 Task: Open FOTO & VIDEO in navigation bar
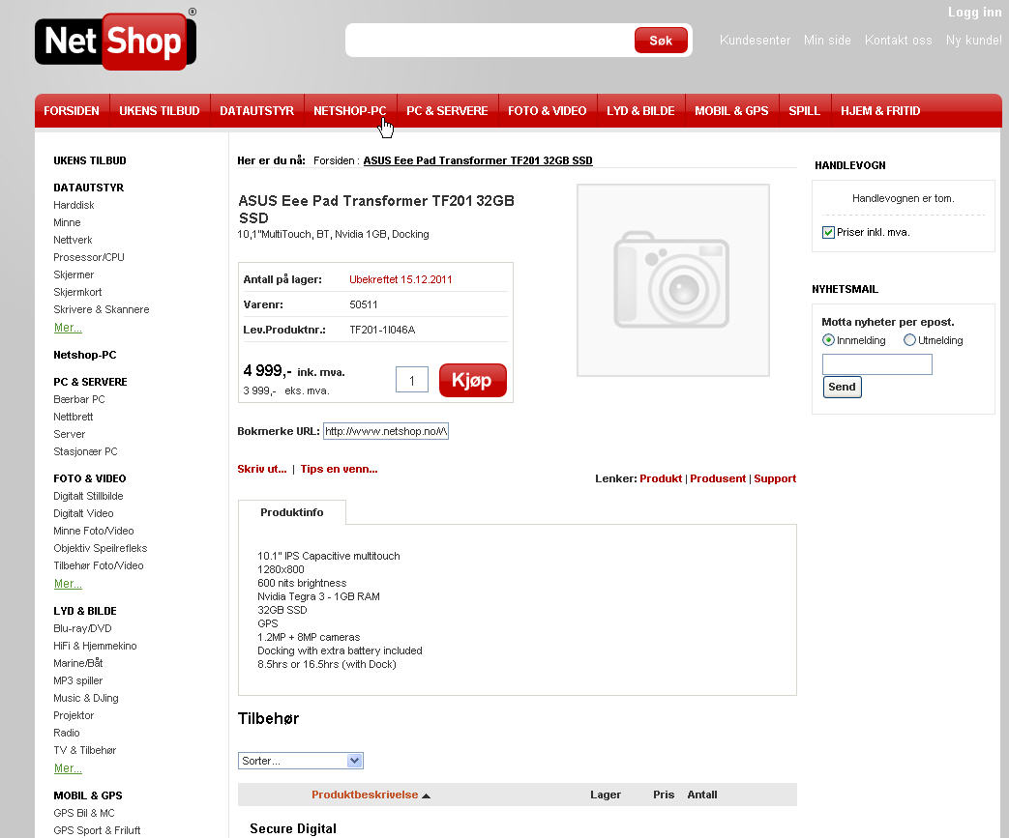click(548, 110)
